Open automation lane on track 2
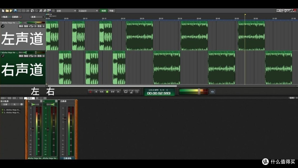This screenshot has height=168, width=298. coord(31,56)
